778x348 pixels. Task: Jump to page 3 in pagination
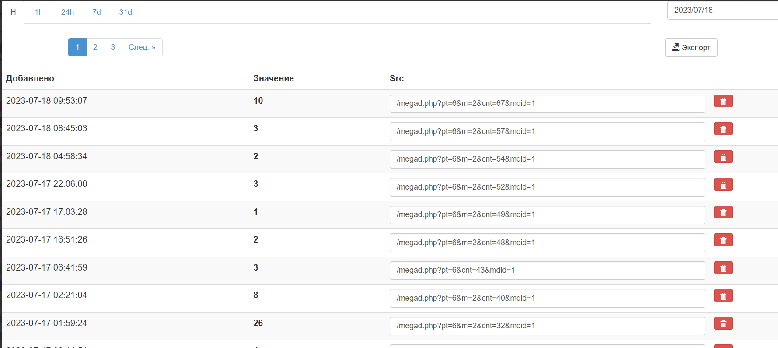tap(113, 47)
